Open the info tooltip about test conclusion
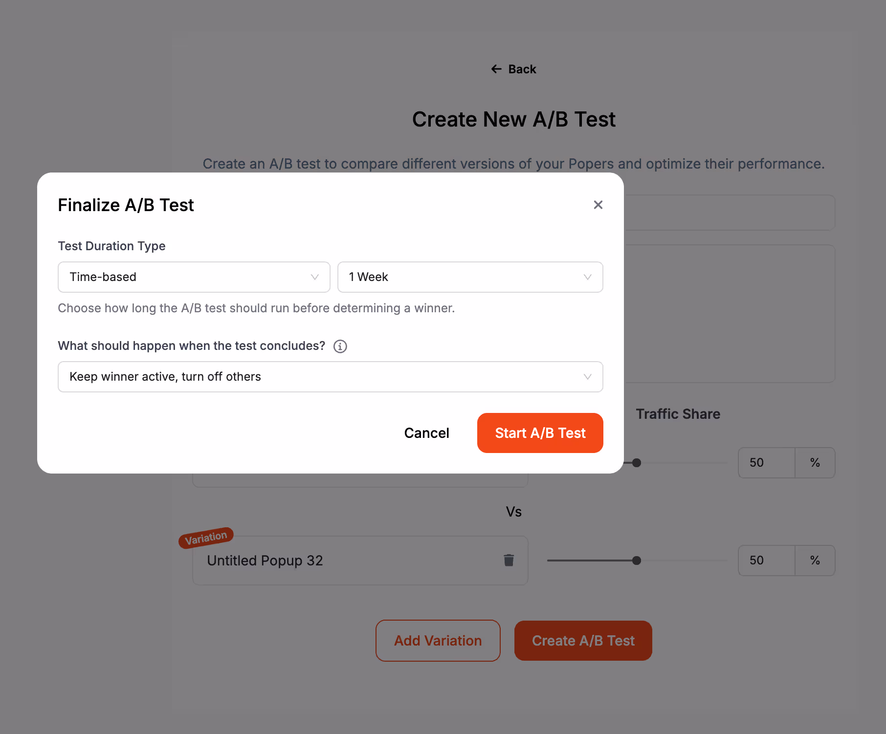This screenshot has height=734, width=886. point(340,346)
